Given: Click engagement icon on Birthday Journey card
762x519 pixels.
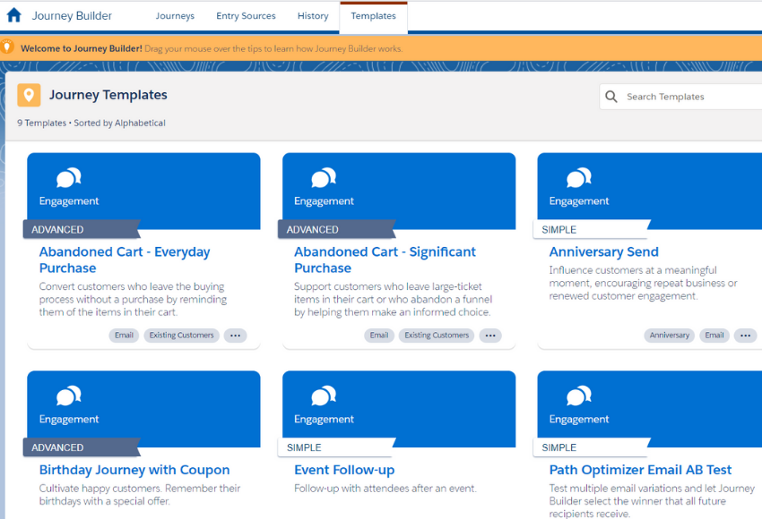Looking at the screenshot, I should click(68, 396).
